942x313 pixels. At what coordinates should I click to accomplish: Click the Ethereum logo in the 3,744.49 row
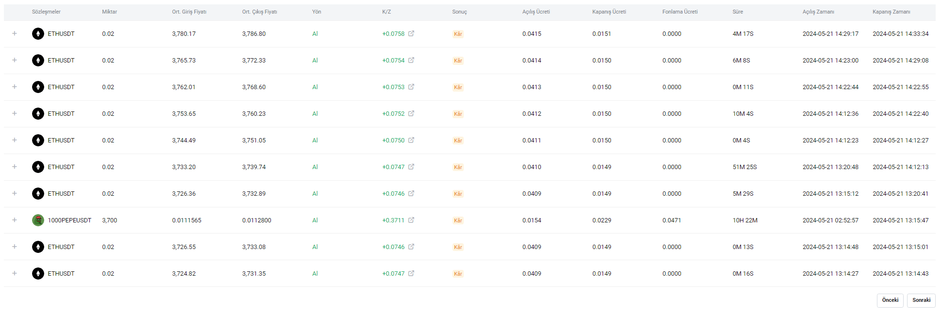[38, 141]
